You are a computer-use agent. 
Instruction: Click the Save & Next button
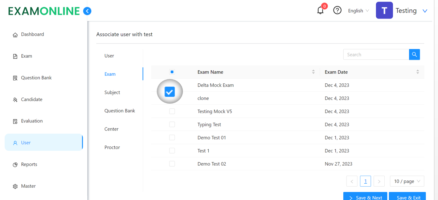pyautogui.click(x=365, y=196)
